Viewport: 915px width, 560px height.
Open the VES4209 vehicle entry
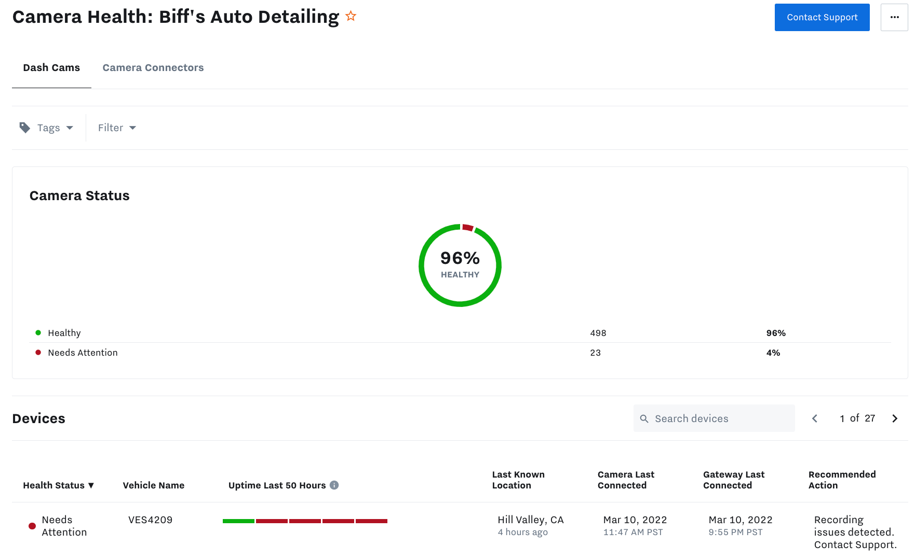pyautogui.click(x=150, y=520)
